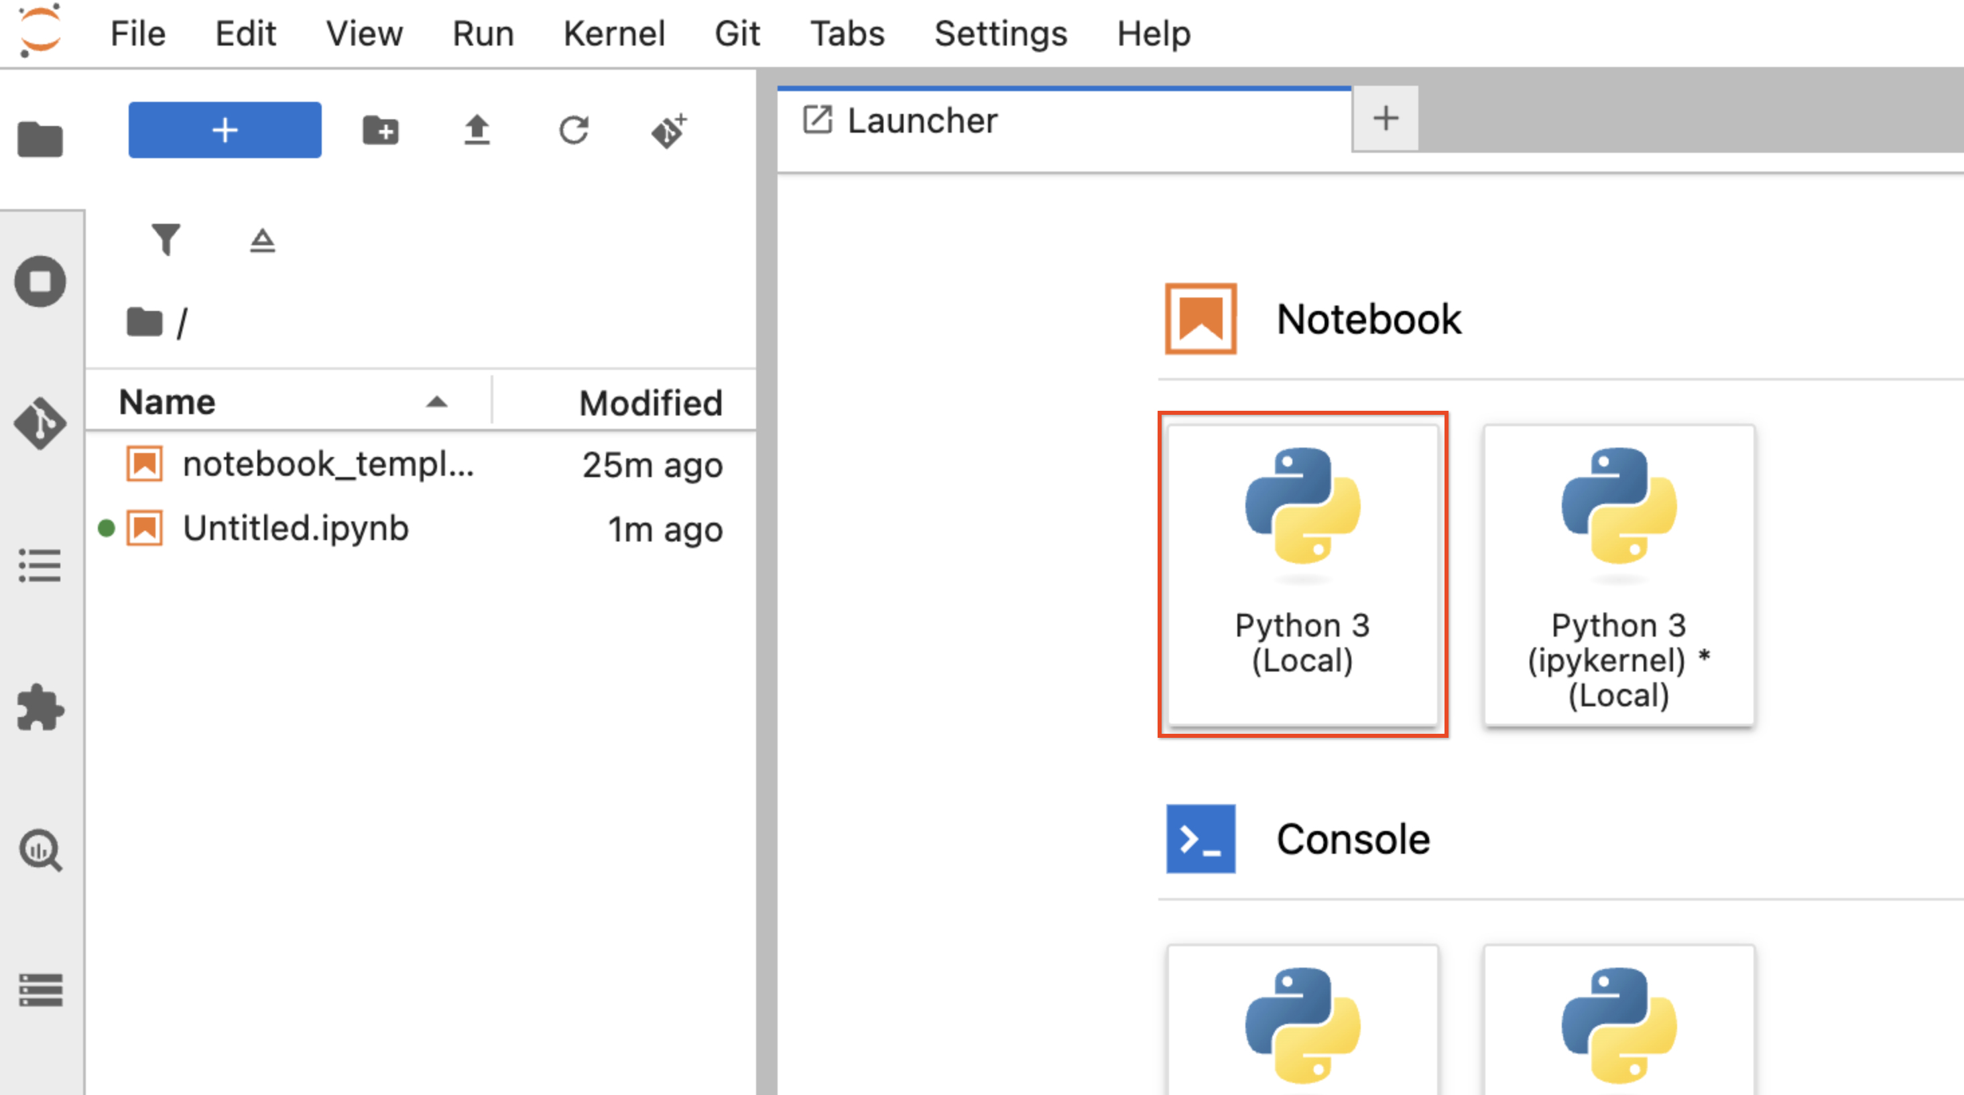
Task: Sort files by Modified column
Action: (x=625, y=401)
